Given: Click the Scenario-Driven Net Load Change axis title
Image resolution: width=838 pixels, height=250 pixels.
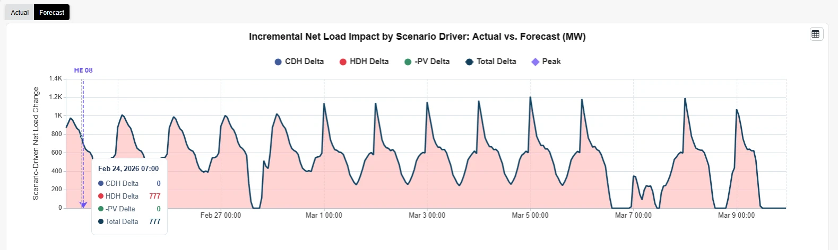Looking at the screenshot, I should click(36, 144).
